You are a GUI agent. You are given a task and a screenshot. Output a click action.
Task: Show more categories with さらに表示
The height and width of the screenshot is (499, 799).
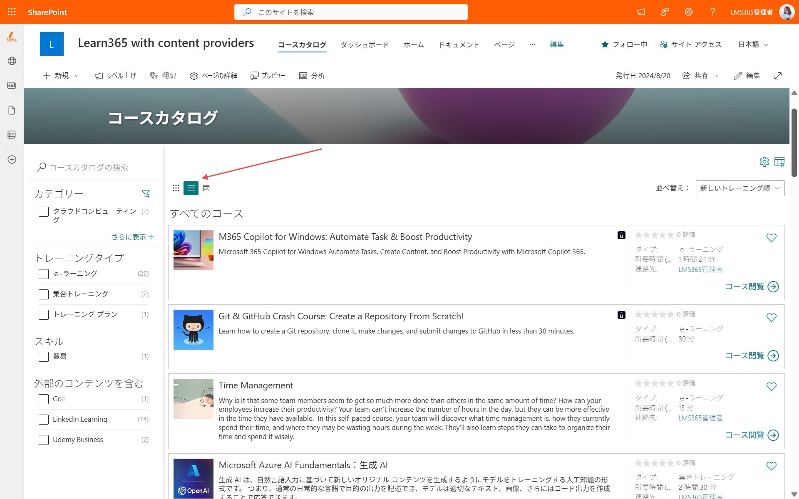[133, 237]
